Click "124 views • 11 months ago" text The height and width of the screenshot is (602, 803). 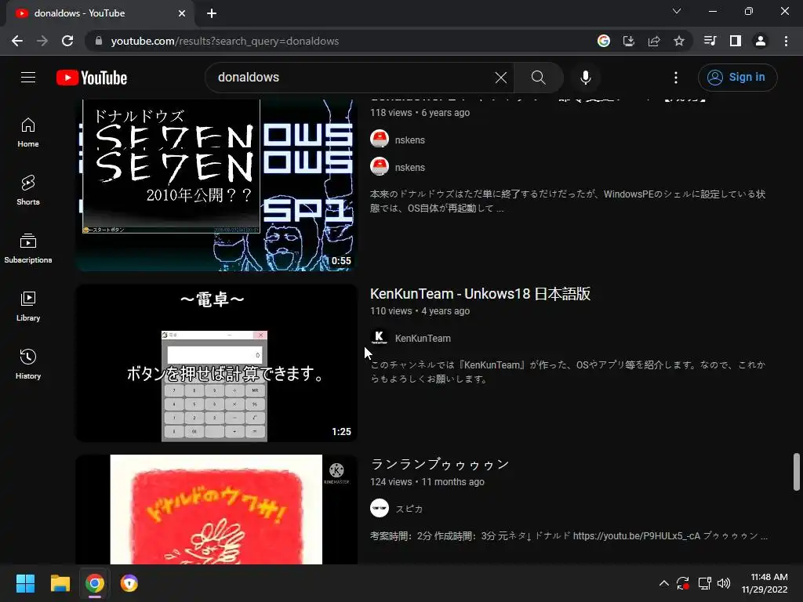427,482
